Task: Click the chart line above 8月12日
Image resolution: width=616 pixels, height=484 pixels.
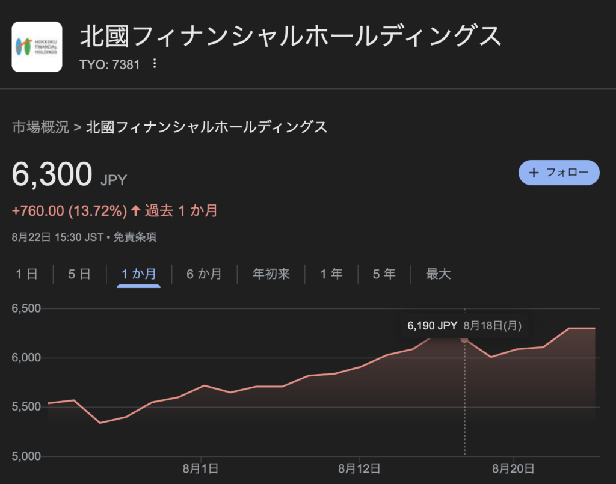Action: tap(360, 367)
